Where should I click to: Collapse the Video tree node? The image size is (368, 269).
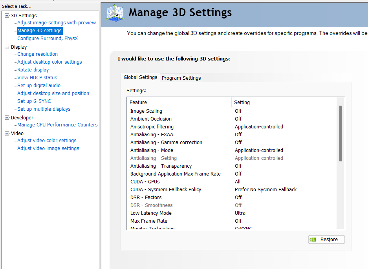pyautogui.click(x=7, y=134)
